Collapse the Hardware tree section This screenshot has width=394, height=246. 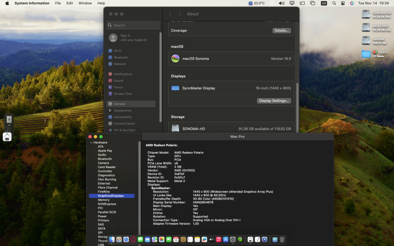pos(91,142)
